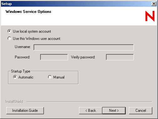Click the Windows Service Options heading
The height and width of the screenshot is (119, 158).
coord(29,12)
